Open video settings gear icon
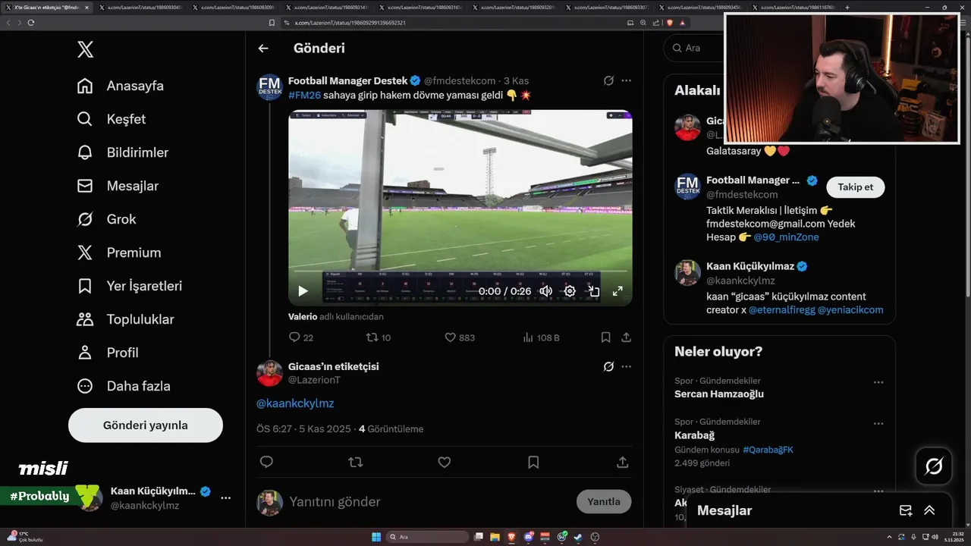 point(570,291)
